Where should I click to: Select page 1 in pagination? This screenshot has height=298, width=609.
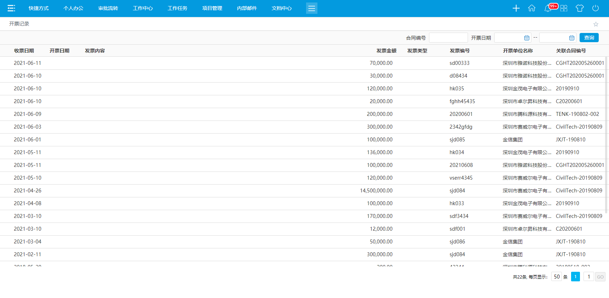[x=575, y=277]
